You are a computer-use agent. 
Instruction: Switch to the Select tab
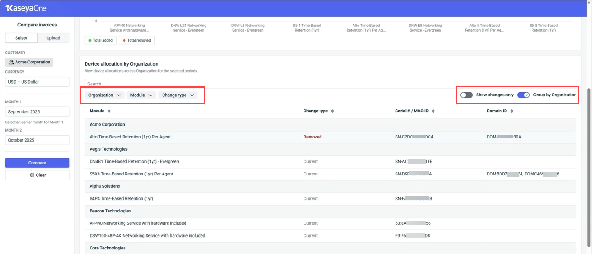click(x=21, y=38)
